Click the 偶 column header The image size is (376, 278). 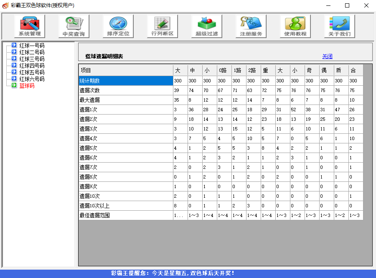point(327,70)
